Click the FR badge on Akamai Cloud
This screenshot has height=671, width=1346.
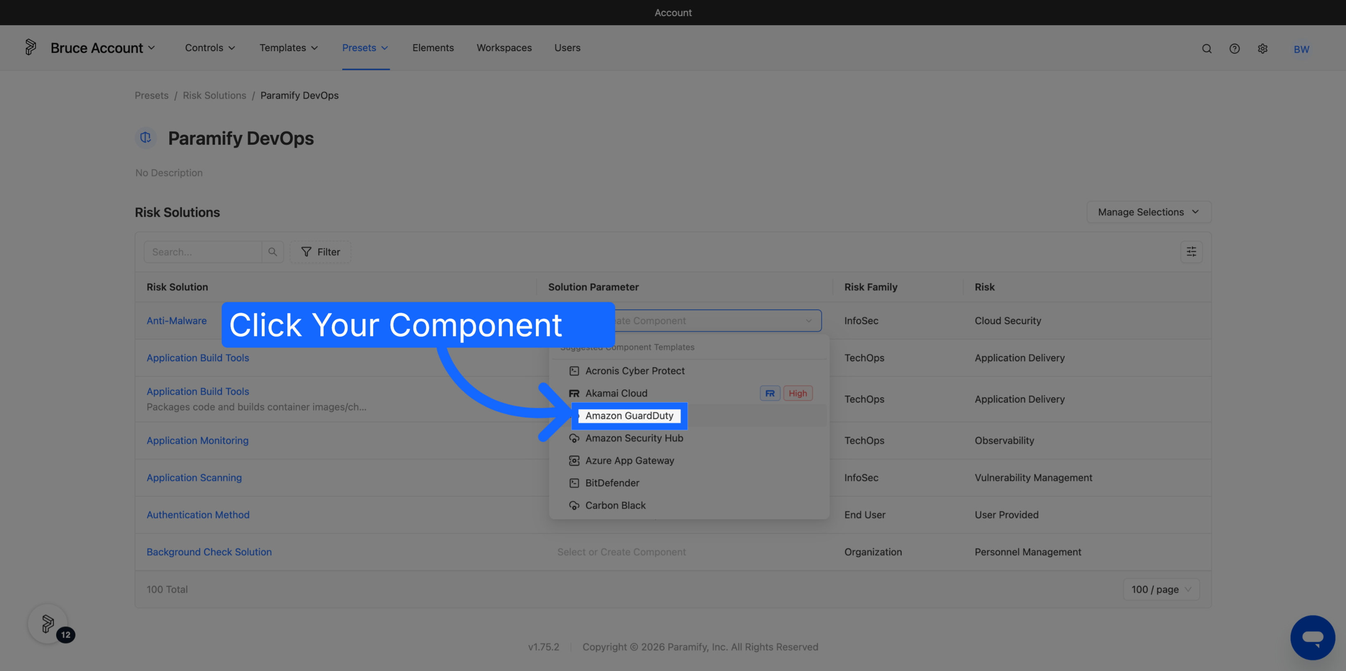770,393
